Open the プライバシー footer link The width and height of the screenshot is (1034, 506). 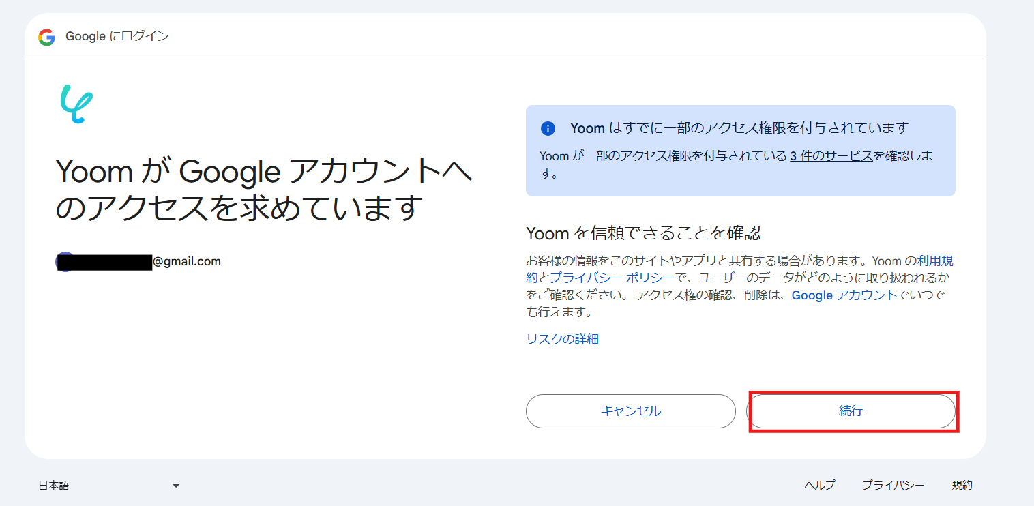[x=893, y=486]
